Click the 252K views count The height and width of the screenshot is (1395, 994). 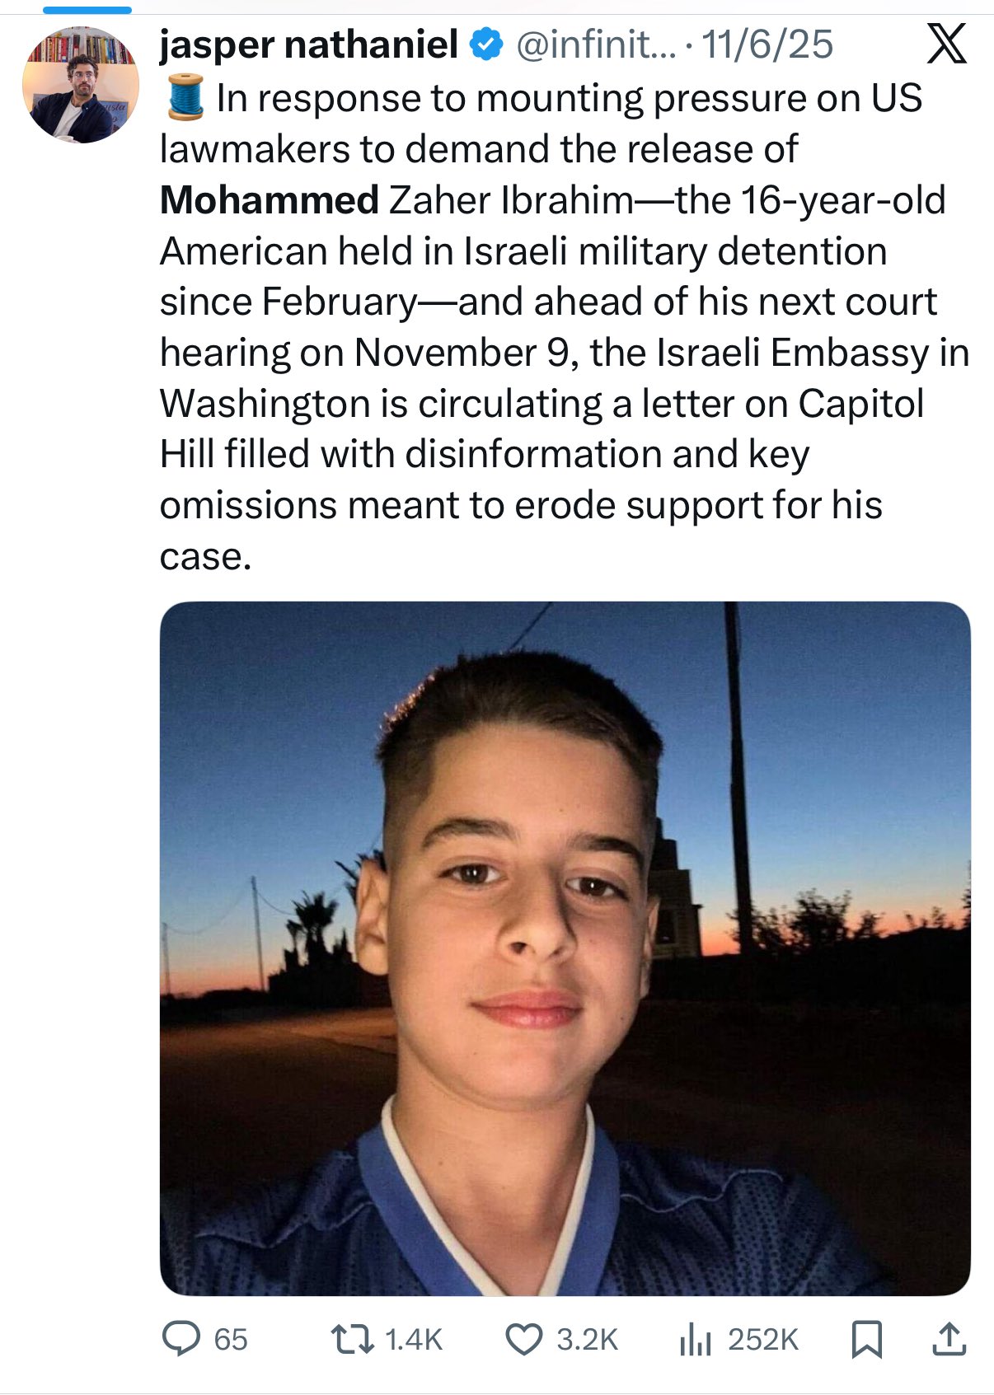click(763, 1340)
